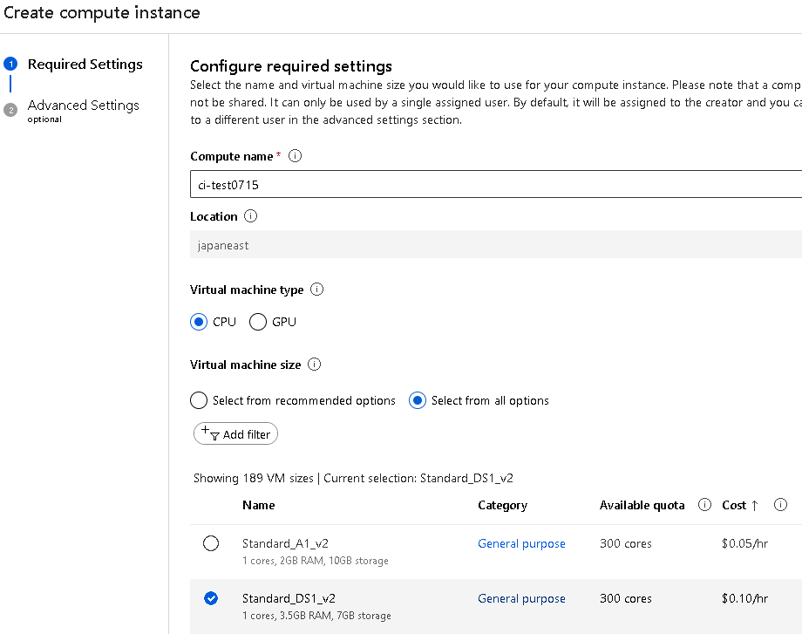Click the Compute name text field
802x634 pixels.
coord(495,185)
